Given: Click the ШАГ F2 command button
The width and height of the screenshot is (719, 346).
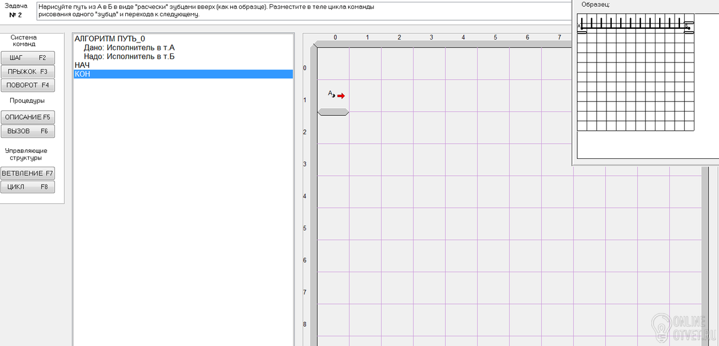Looking at the screenshot, I should 28,58.
